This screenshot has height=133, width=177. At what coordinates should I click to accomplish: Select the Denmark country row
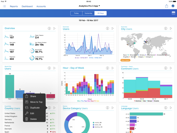click(30, 129)
